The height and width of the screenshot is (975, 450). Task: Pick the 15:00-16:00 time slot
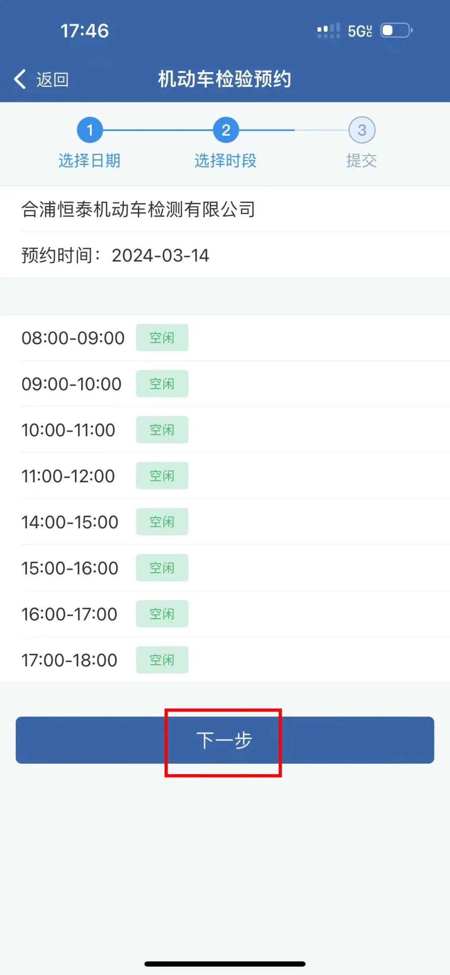click(70, 568)
